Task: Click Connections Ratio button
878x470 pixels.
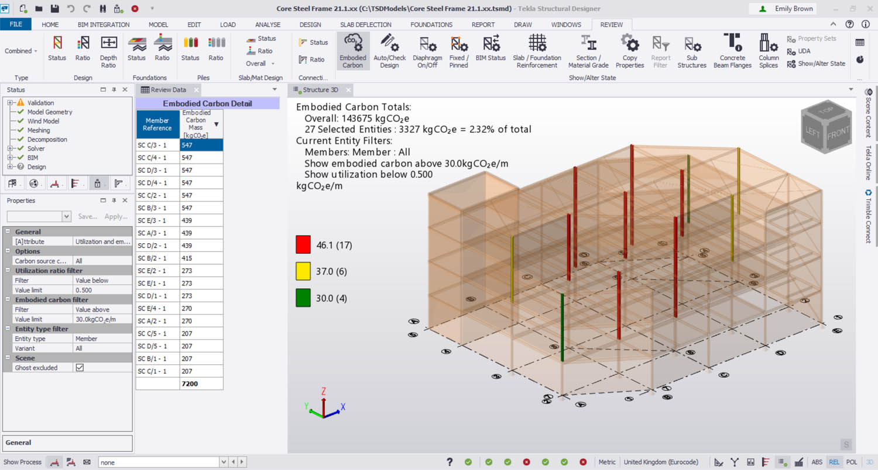Action: pos(311,60)
